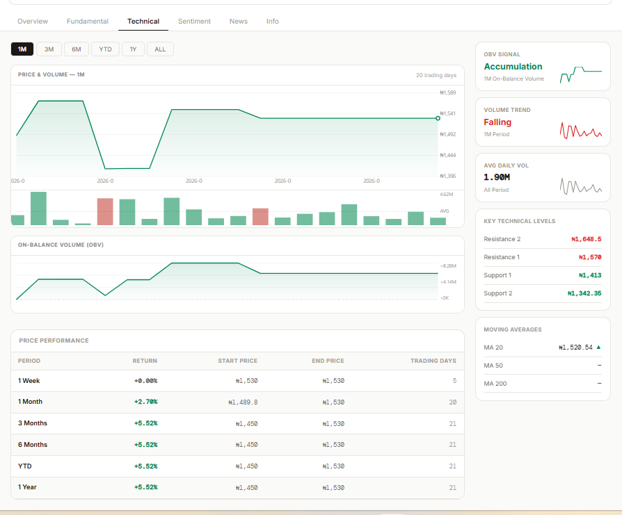View the Info tab
622x515 pixels.
(273, 22)
